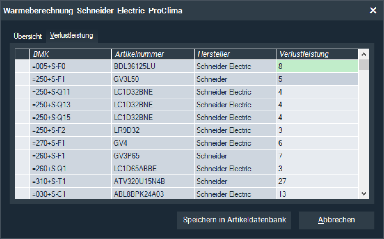384x239 pixels.
Task: Click the Verlustleistung column header
Action: click(x=317, y=54)
